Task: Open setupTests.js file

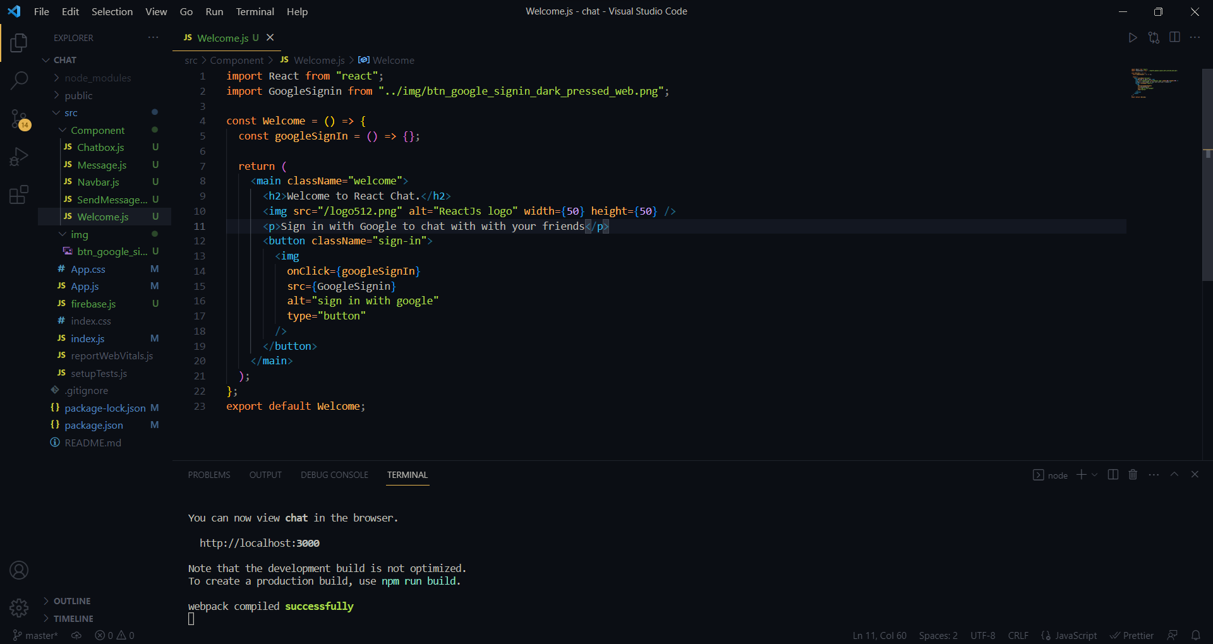Action: pyautogui.click(x=104, y=373)
